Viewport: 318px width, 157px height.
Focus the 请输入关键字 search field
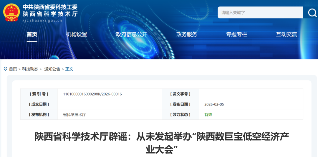(x=260, y=13)
